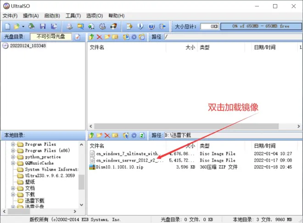The height and width of the screenshot is (223, 303).
Task: Open the dropdown arrow beside Open icon
Action: (23, 27)
